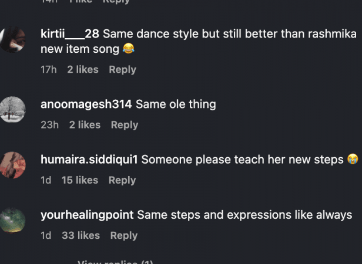
Task: Click anoomagesh314's snowy avatar
Action: point(13,110)
